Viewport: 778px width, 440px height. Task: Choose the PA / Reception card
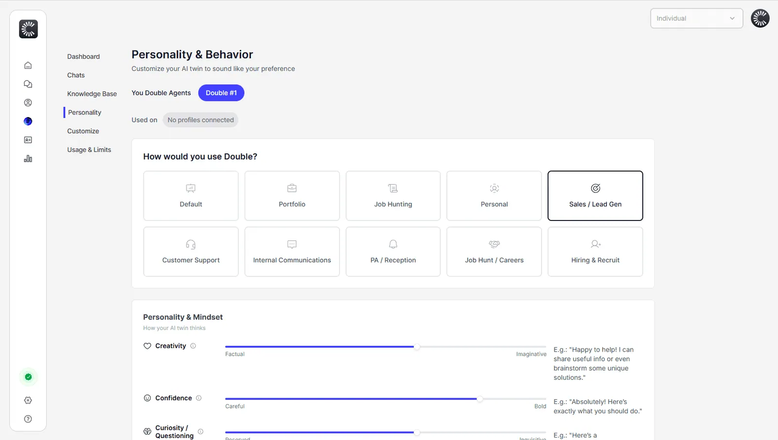pyautogui.click(x=393, y=252)
